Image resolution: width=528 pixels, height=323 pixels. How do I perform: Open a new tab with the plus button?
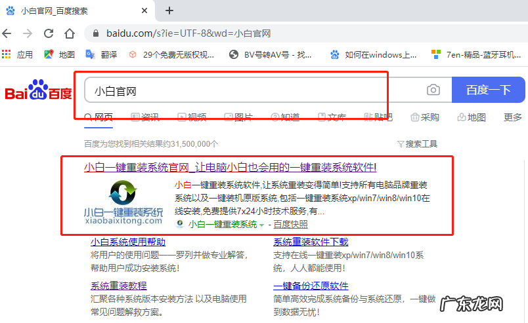[169, 10]
